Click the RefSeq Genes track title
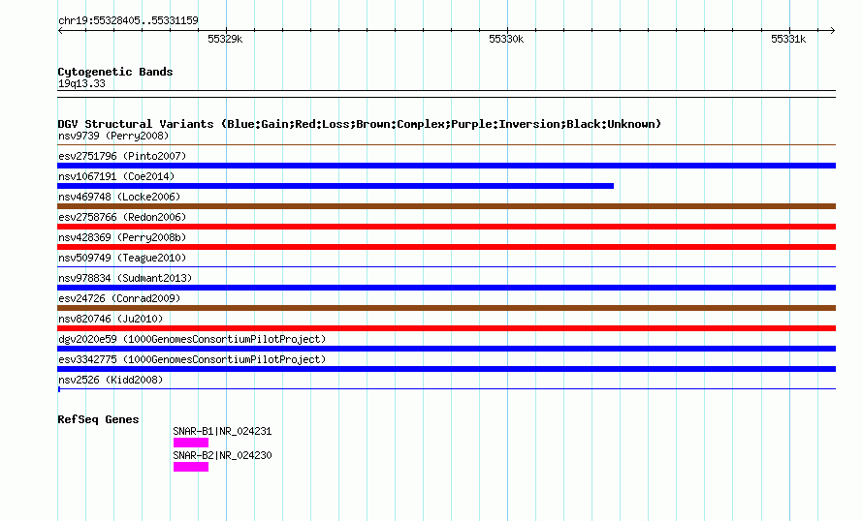This screenshot has width=863, height=521. pos(98,419)
